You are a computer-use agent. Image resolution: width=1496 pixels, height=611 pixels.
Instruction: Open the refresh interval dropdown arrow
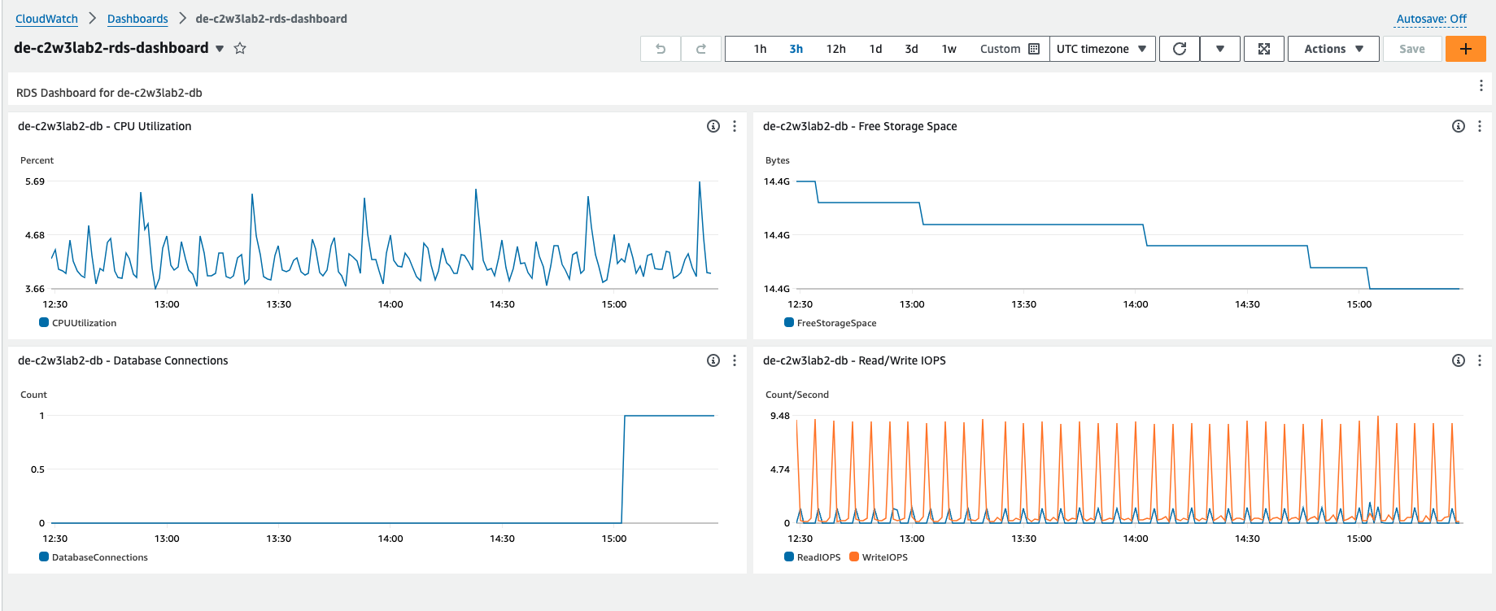point(1219,49)
